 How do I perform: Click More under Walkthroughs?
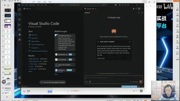[x=56, y=74]
